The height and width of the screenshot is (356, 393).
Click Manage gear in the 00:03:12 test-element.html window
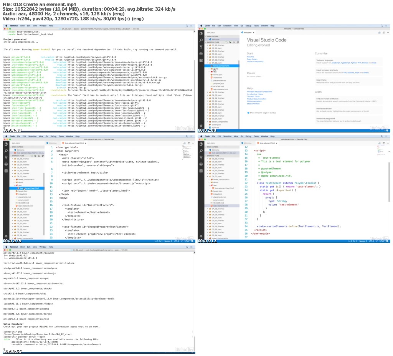click(x=201, y=236)
